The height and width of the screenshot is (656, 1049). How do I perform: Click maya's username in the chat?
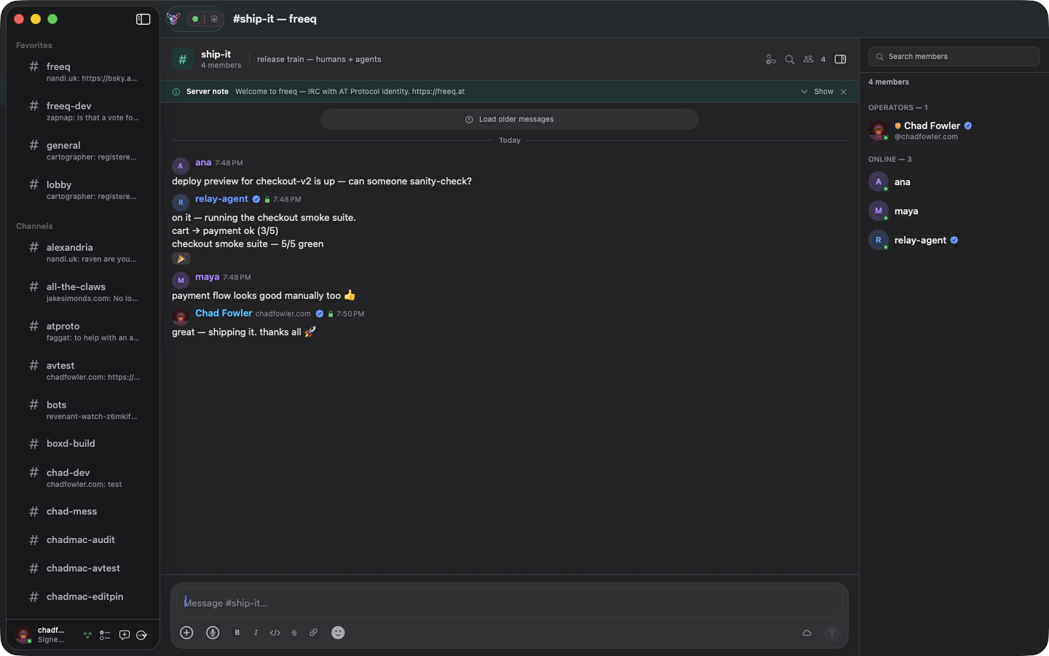point(207,277)
